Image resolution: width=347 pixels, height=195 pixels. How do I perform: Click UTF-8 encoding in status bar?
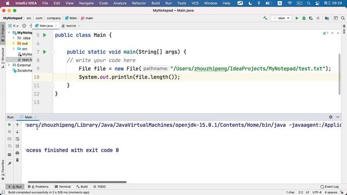click(317, 192)
